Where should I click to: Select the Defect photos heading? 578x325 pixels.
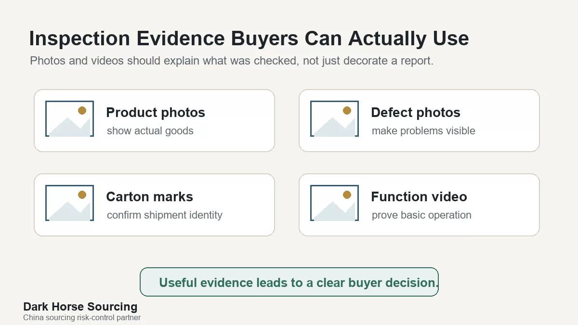pos(416,113)
